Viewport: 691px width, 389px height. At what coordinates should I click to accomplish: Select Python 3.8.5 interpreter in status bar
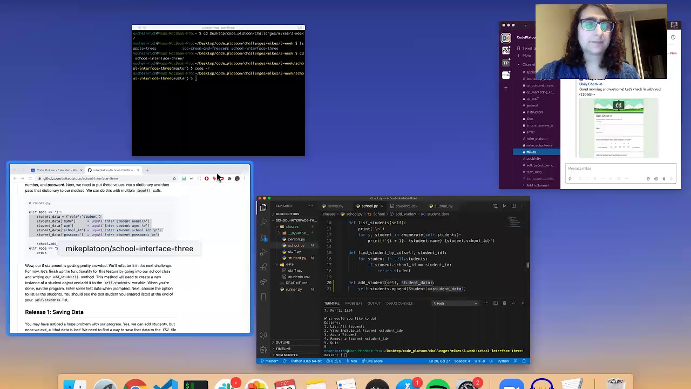[x=306, y=361]
